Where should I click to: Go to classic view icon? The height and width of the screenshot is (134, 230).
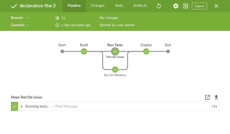coord(186,6)
